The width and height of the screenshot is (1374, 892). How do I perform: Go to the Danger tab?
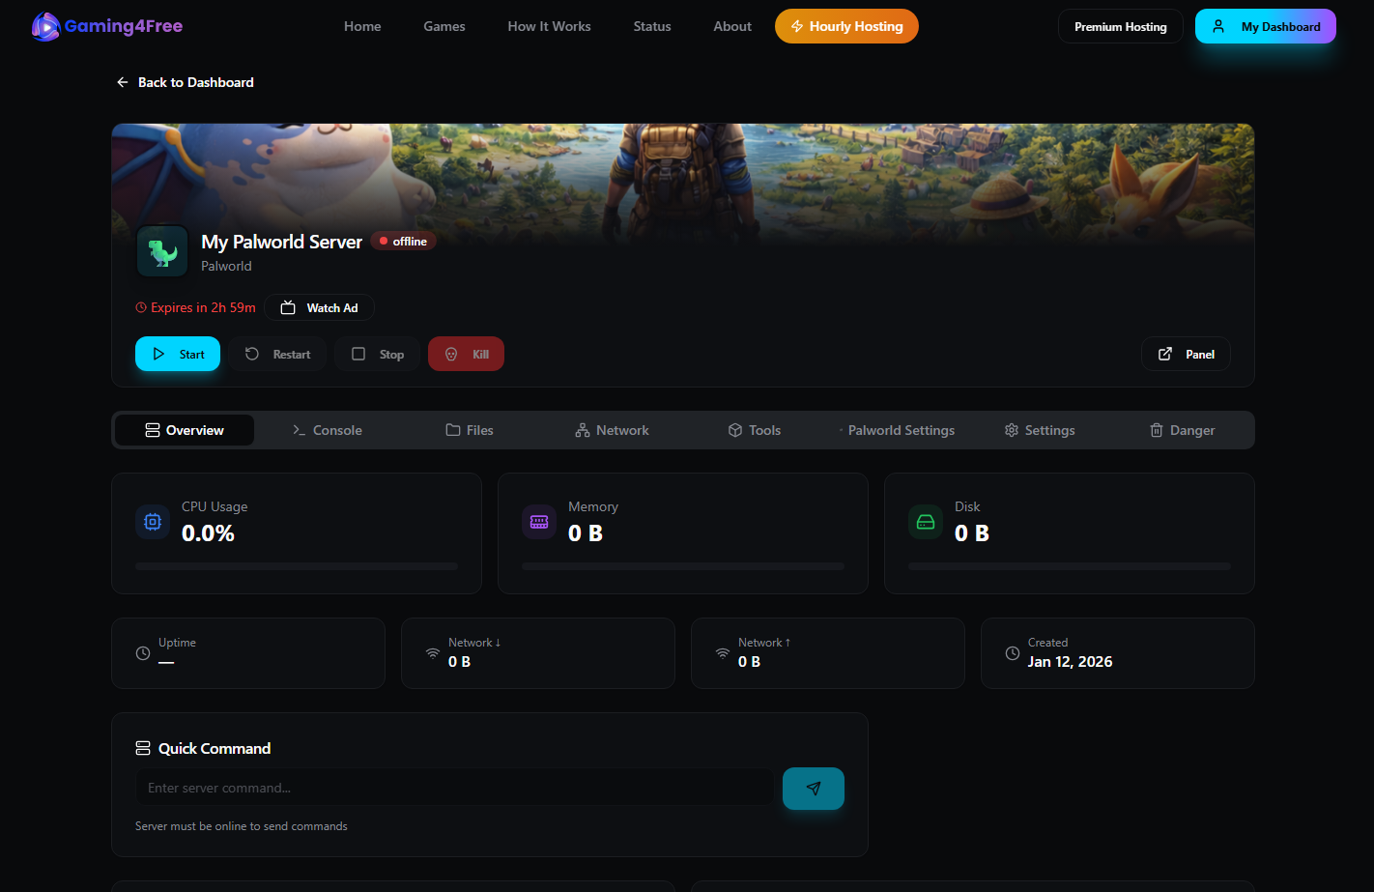click(x=1182, y=431)
